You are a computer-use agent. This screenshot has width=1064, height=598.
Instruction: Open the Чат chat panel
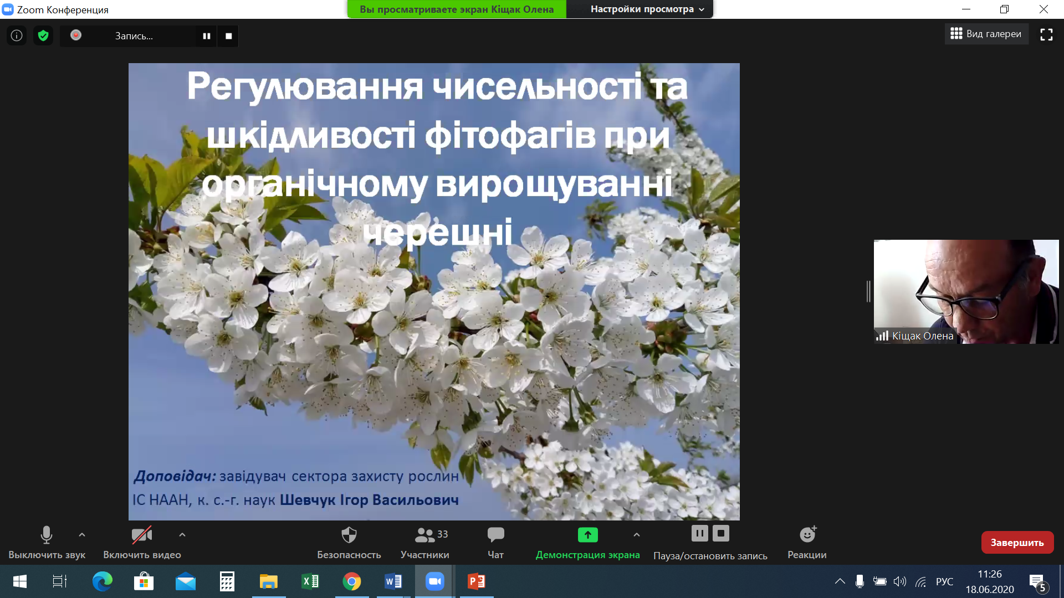pyautogui.click(x=495, y=542)
